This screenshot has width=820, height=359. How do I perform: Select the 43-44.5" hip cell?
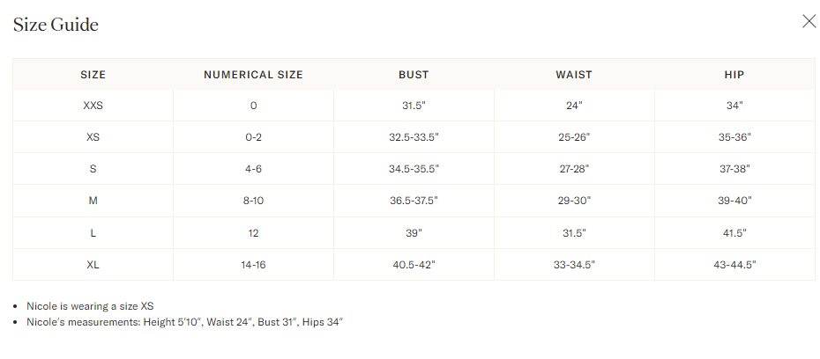734,265
